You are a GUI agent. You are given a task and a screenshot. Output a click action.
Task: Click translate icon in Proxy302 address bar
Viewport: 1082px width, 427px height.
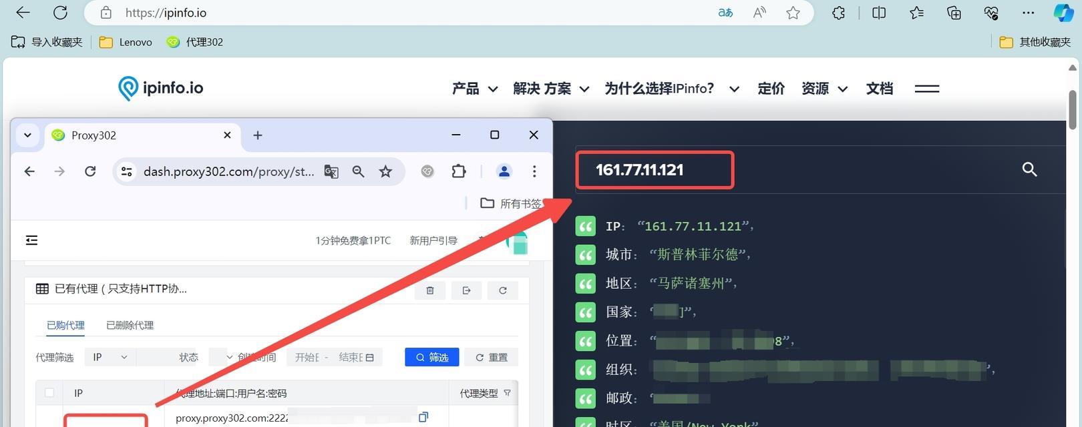(331, 171)
